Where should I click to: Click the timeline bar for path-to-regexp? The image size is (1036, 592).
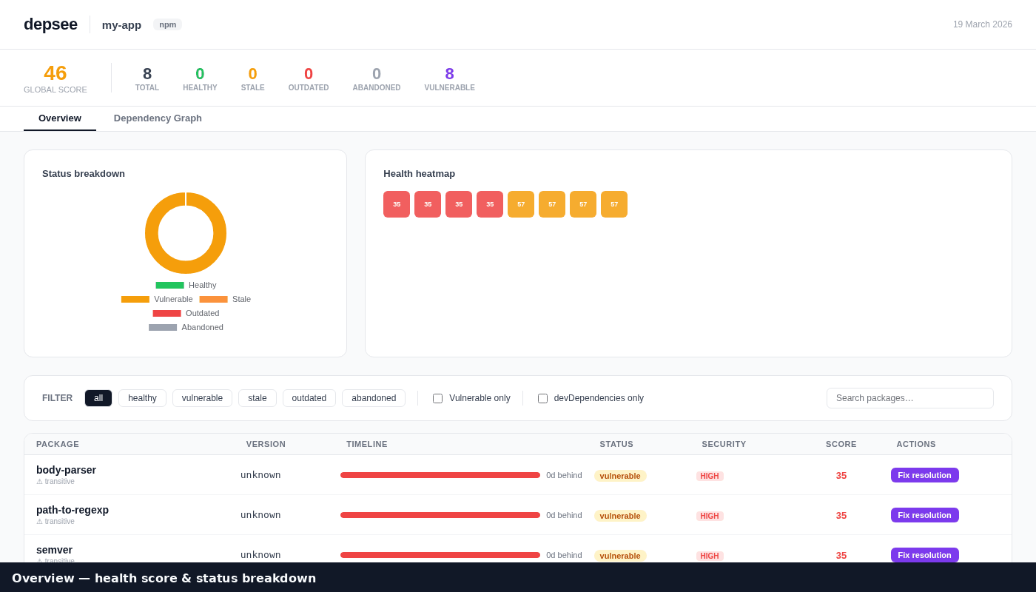(440, 514)
